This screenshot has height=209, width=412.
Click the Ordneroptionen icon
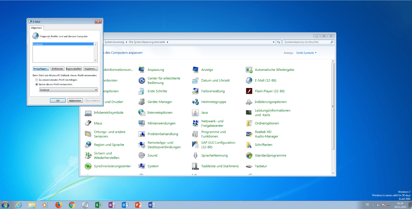pyautogui.click(x=249, y=123)
